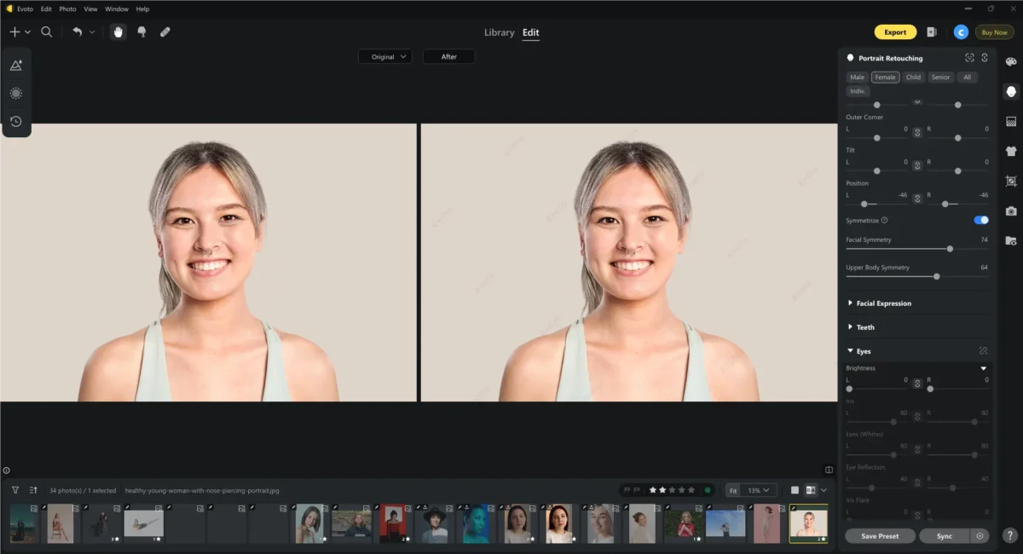Click the link toggle between Brightness L and R sliders
Image resolution: width=1023 pixels, height=554 pixels.
[916, 384]
